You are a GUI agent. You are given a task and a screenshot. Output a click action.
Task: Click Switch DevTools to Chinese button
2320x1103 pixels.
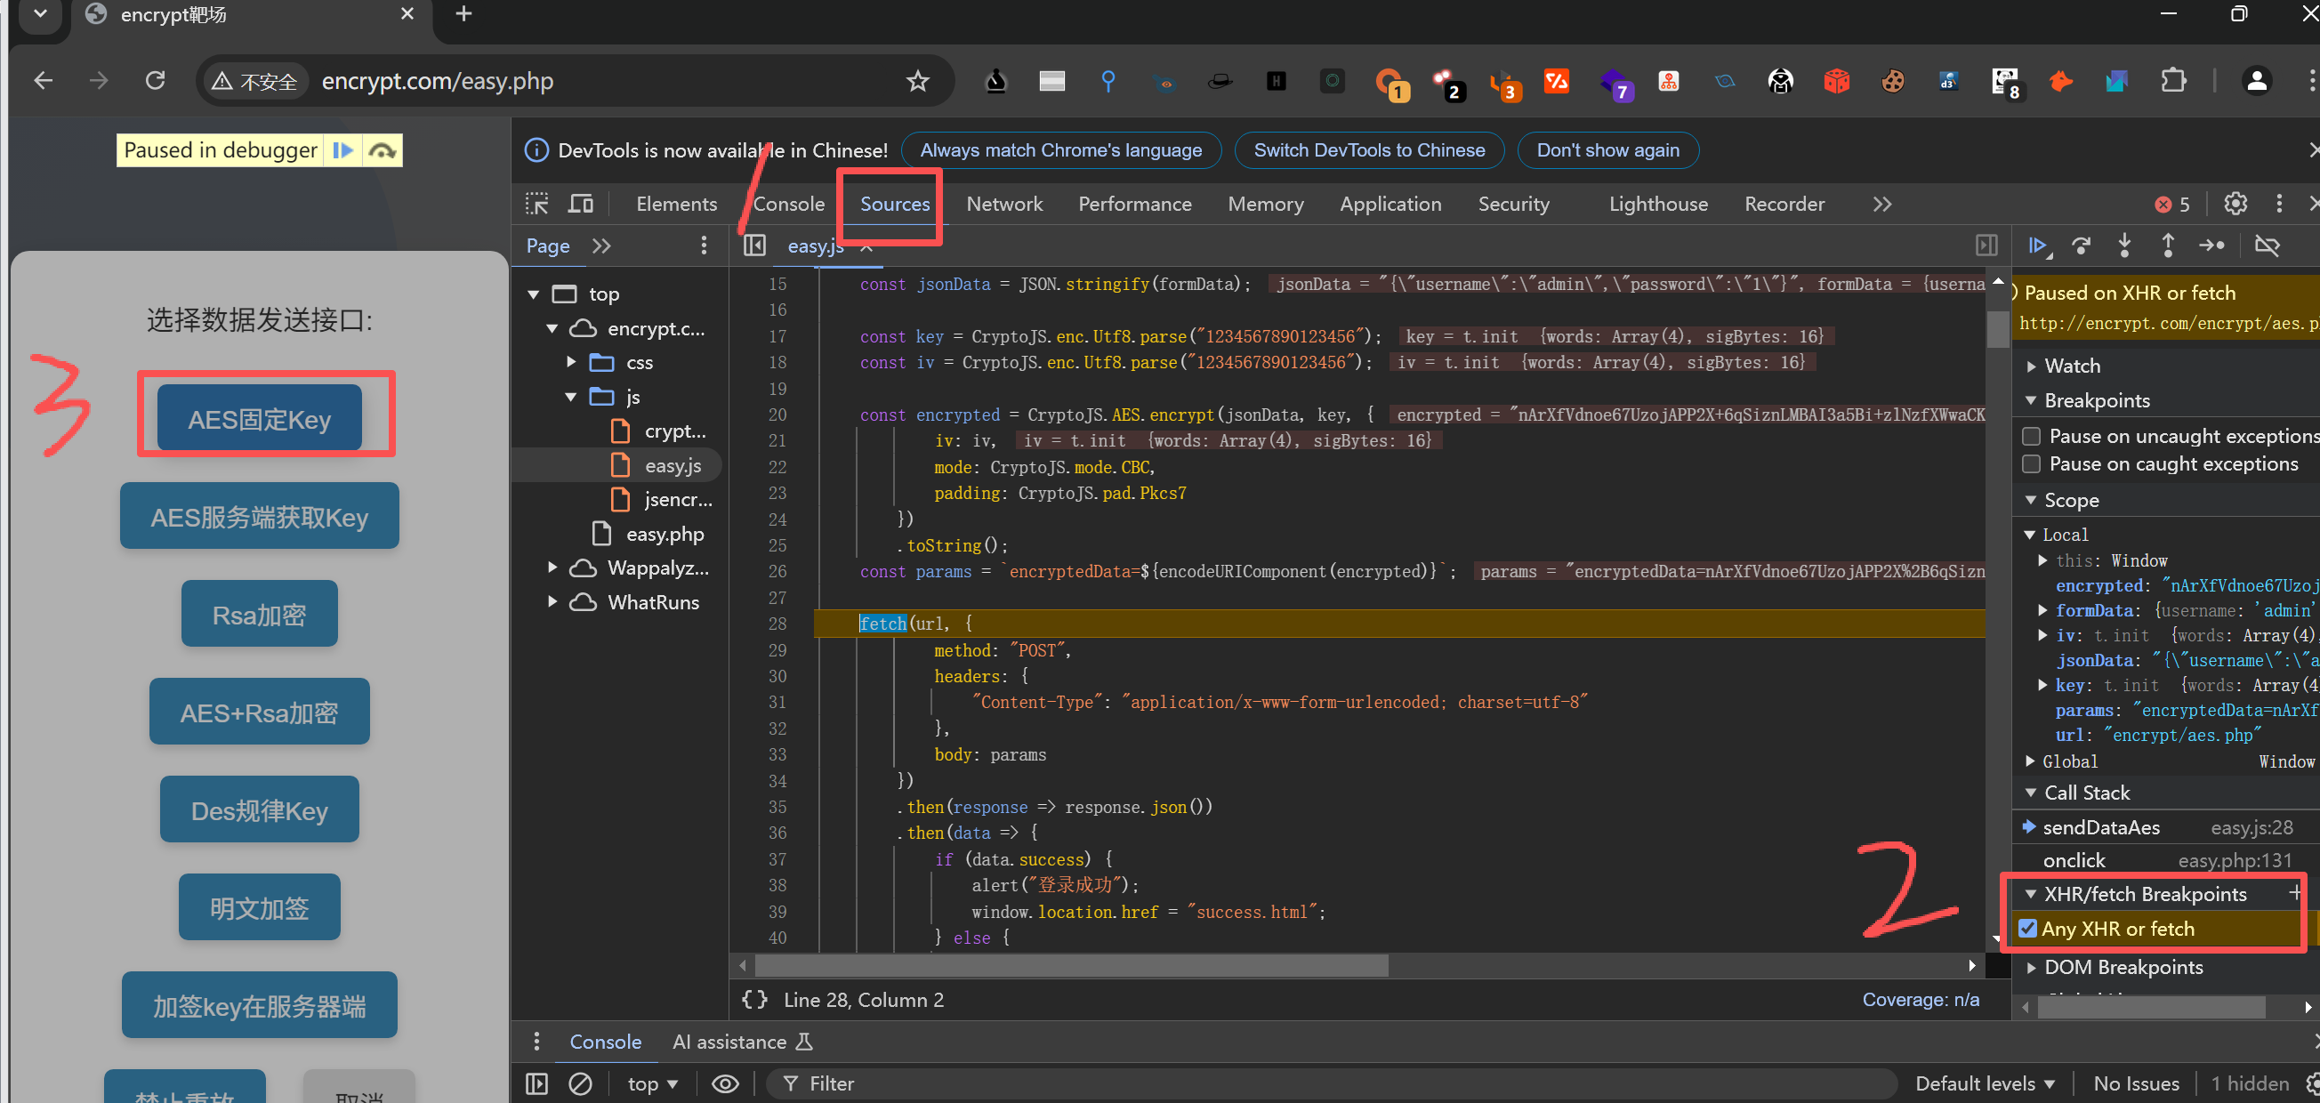1369,150
